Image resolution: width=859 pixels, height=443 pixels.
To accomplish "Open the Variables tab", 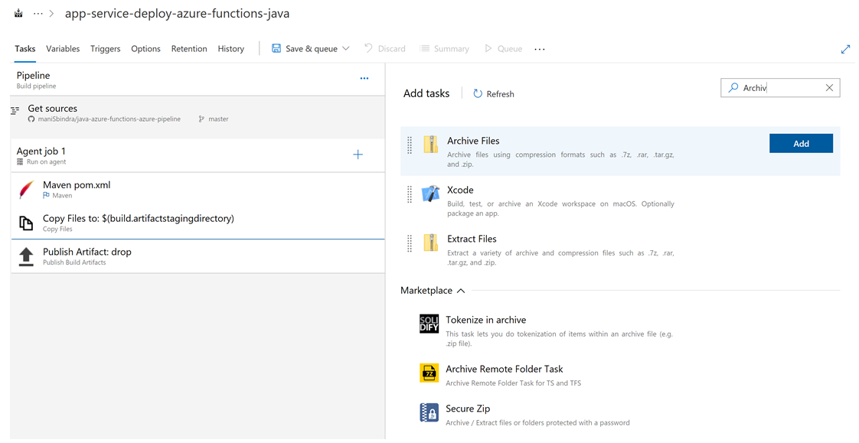I will (x=63, y=49).
